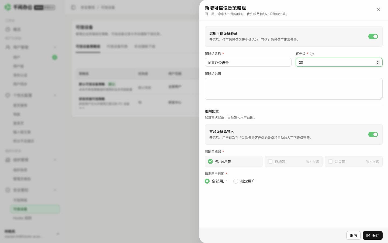The image size is (388, 243).
Task: Click the first tab in background page
Action: point(88,46)
